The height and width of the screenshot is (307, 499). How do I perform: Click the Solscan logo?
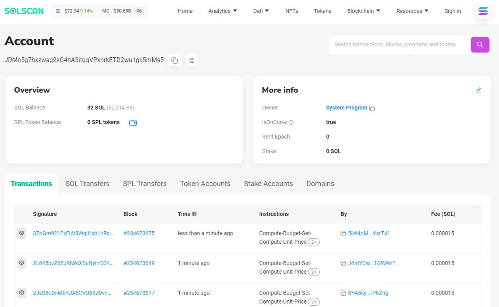24,11
